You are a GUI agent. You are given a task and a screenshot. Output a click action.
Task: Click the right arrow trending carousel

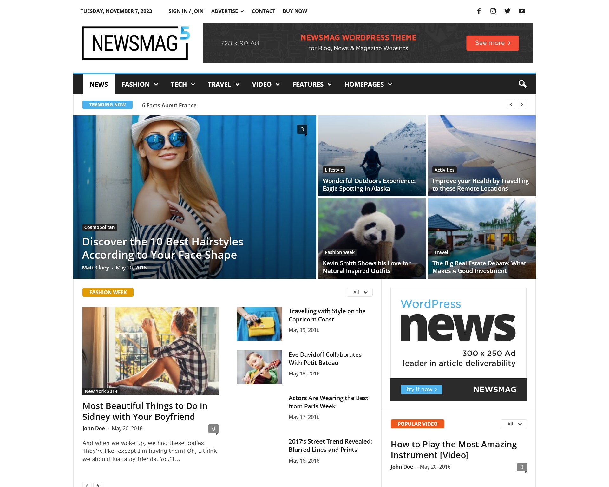[x=522, y=104]
